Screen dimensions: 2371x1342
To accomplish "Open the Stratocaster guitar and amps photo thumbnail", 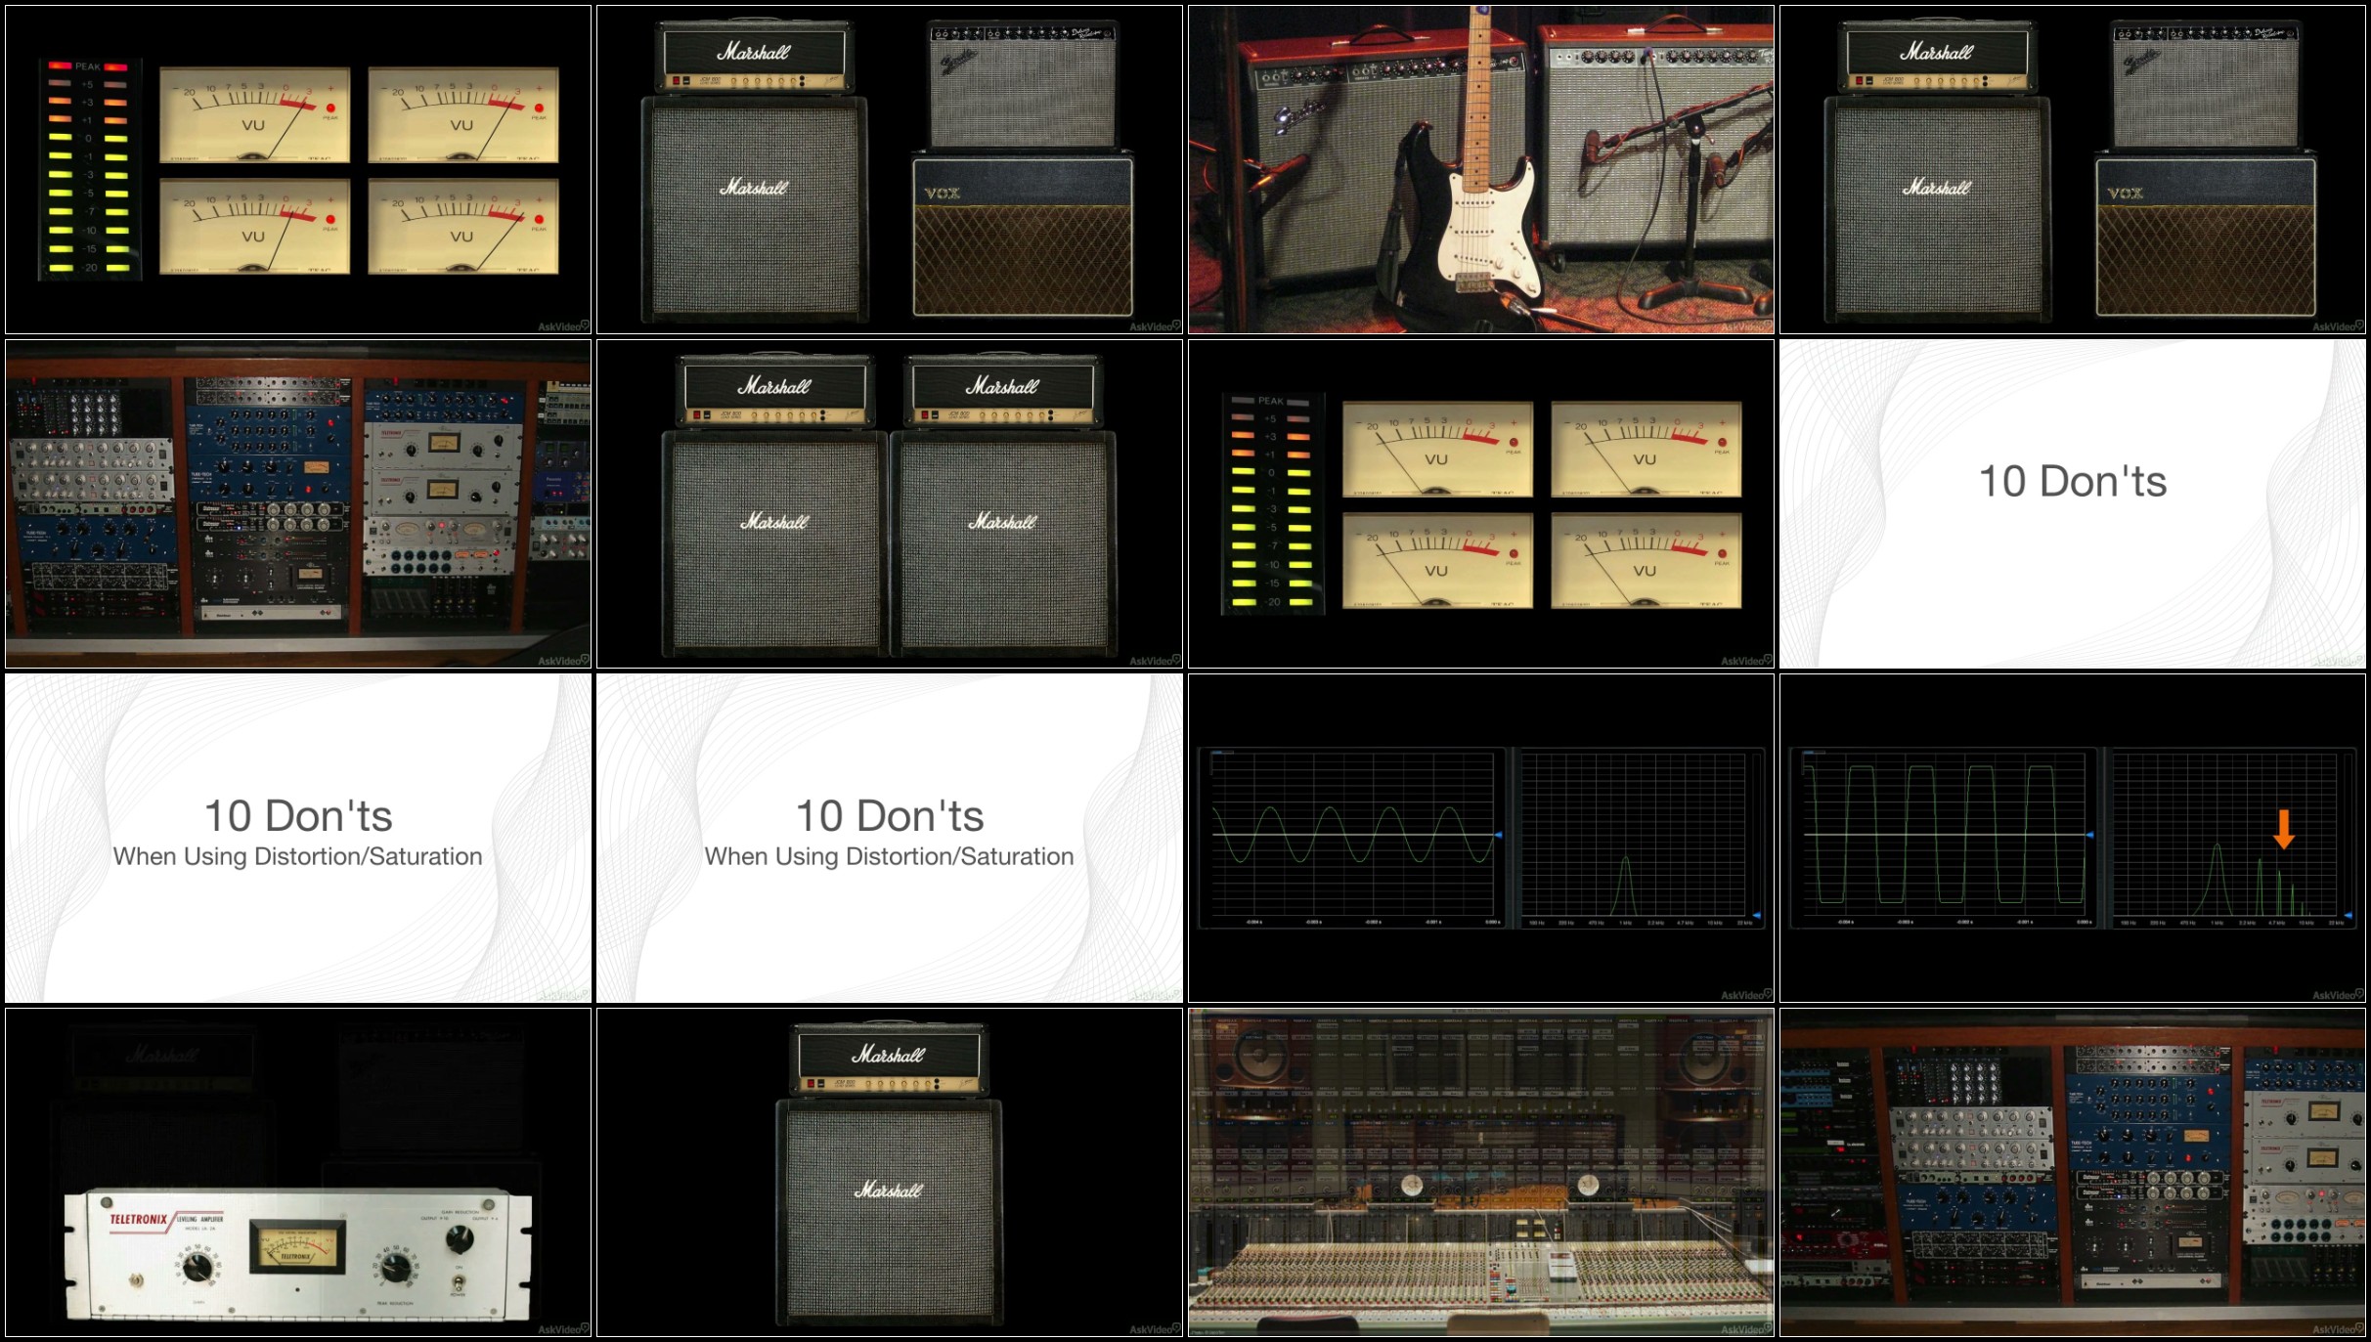I will coord(1481,170).
